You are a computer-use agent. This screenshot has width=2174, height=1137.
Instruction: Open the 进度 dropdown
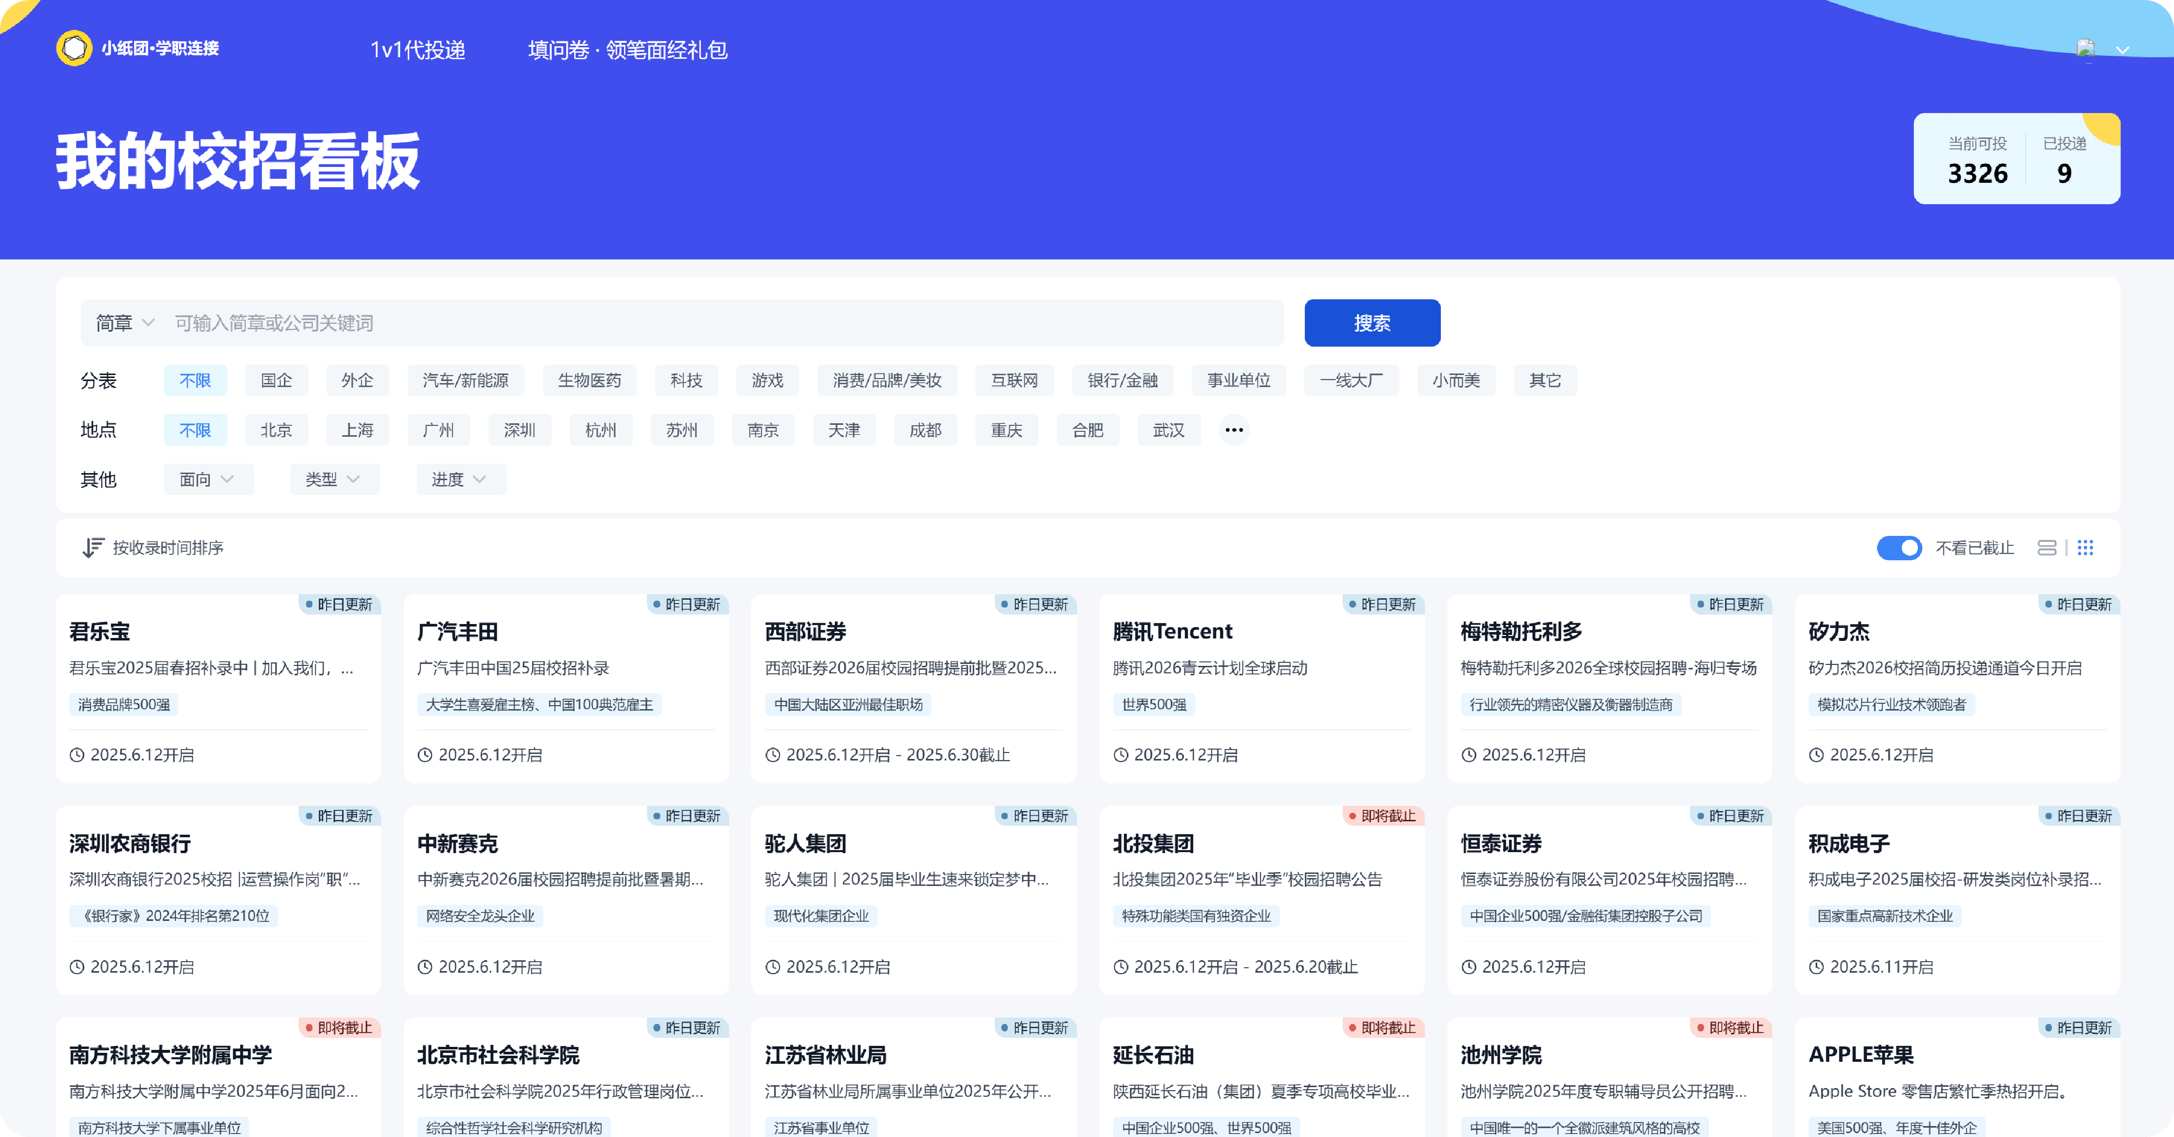click(461, 479)
